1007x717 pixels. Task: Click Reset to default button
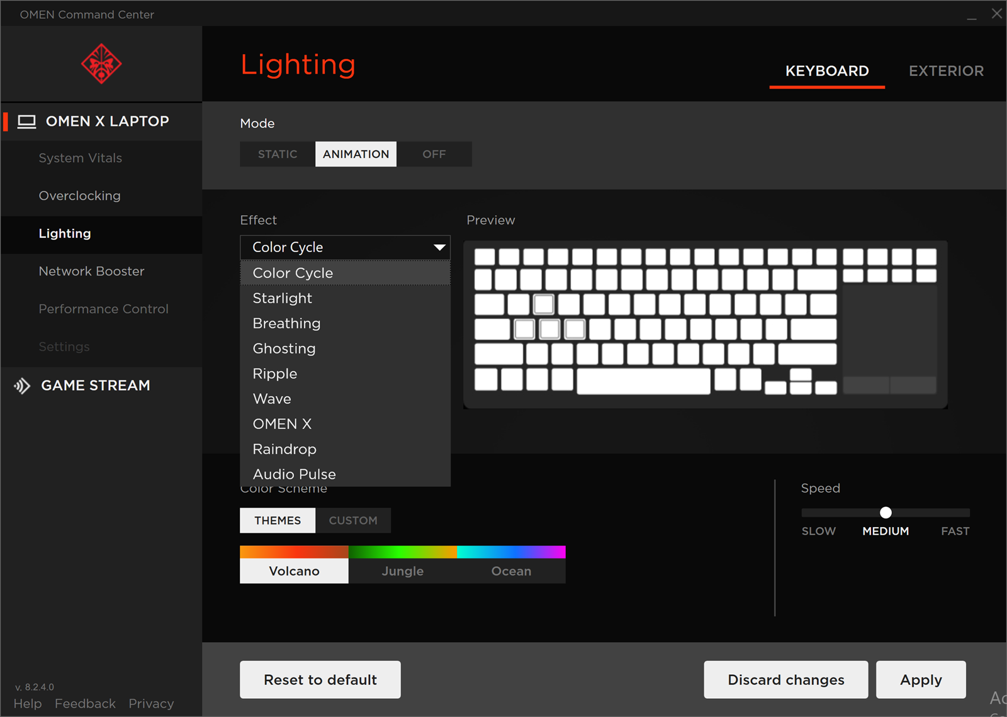(x=320, y=680)
